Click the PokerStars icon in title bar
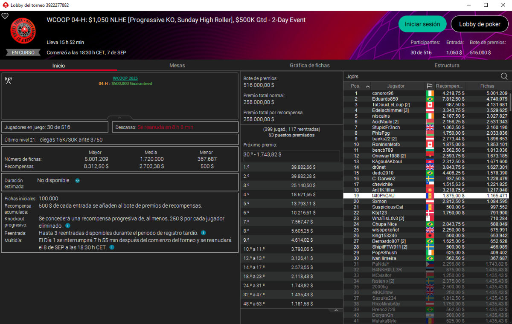The width and height of the screenshot is (512, 324). click(5, 5)
